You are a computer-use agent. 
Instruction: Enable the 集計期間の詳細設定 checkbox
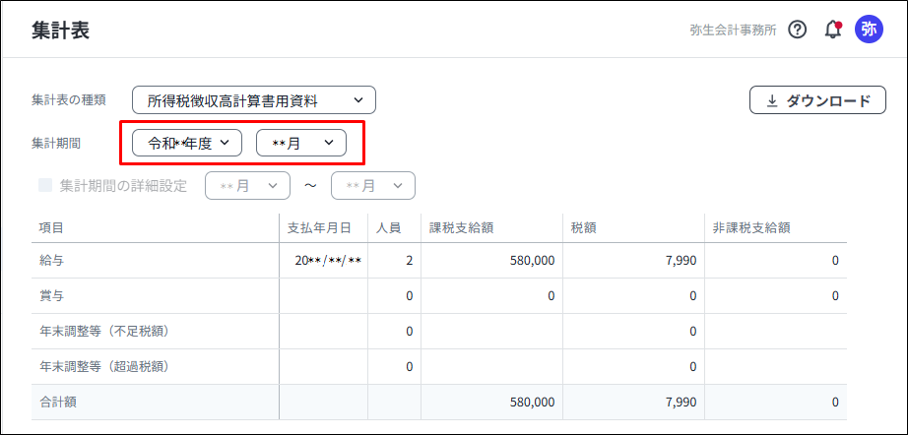tap(45, 185)
